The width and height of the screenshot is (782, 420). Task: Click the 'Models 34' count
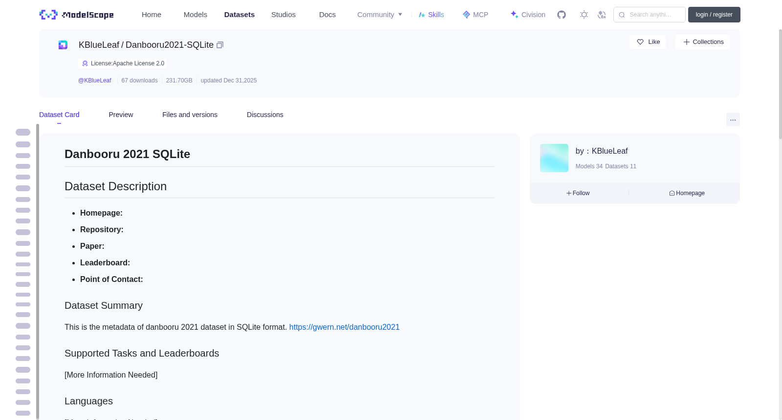[589, 166]
